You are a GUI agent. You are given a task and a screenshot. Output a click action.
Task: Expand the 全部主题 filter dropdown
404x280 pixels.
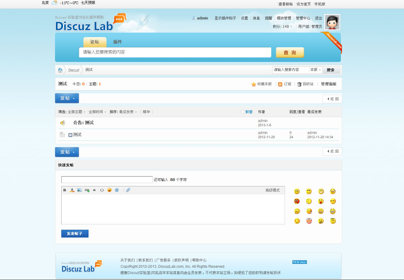pos(77,112)
